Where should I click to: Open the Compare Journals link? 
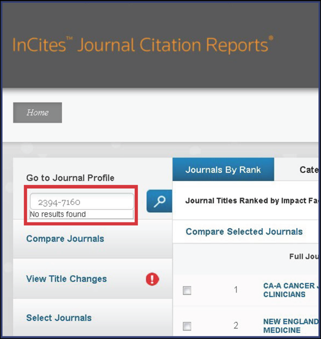tap(65, 238)
